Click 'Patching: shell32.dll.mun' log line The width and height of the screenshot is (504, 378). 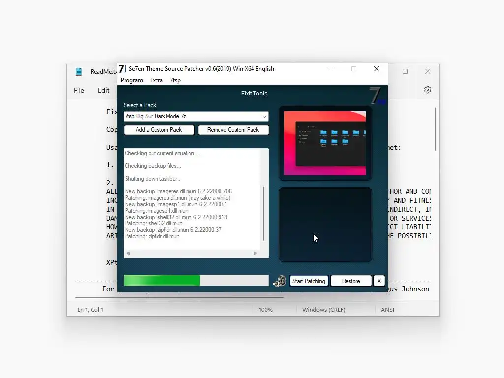(154, 224)
